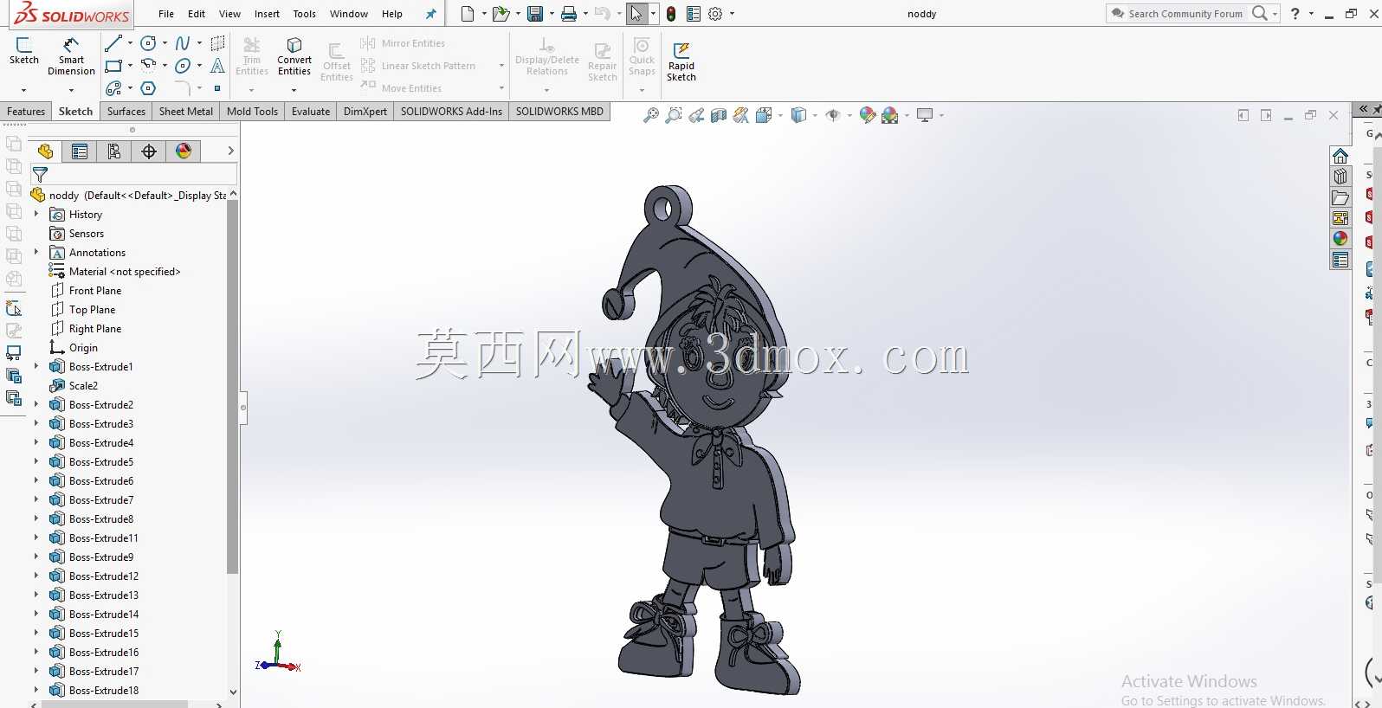1382x708 pixels.
Task: Click the Options gear icon
Action: pos(715,14)
